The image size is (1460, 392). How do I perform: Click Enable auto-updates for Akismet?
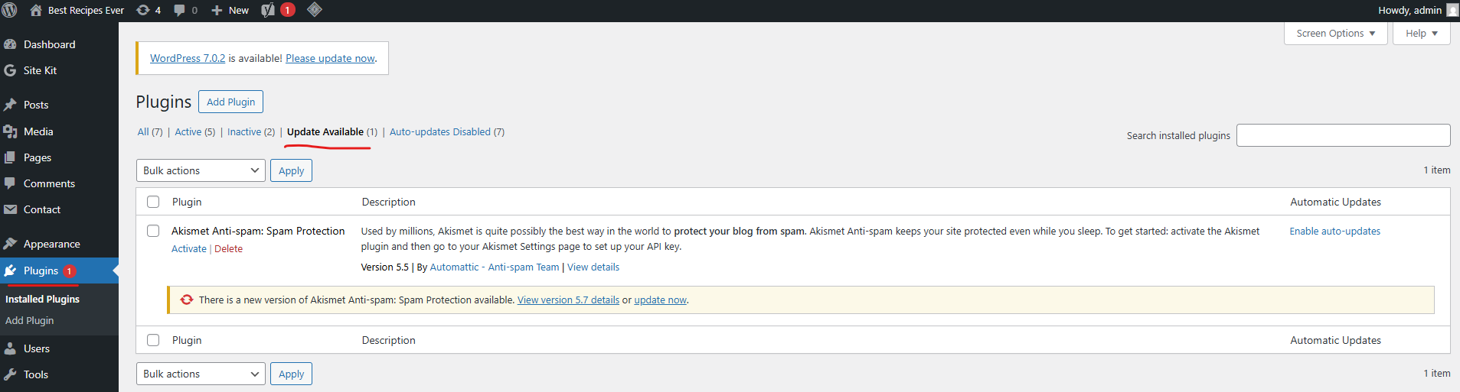click(1334, 232)
